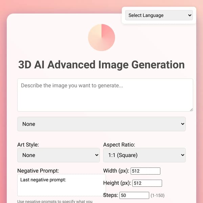Click the resize grip of the prompt textarea

[x=191, y=110]
